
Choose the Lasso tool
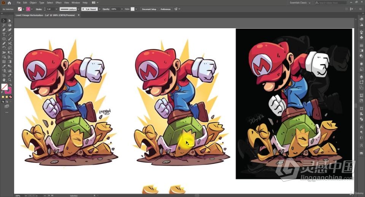click(x=10, y=25)
